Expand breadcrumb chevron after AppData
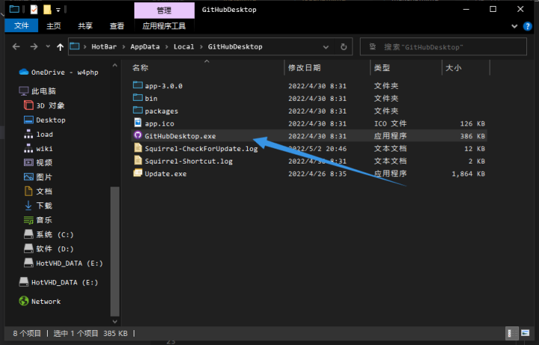This screenshot has width=539, height=345. (x=166, y=47)
